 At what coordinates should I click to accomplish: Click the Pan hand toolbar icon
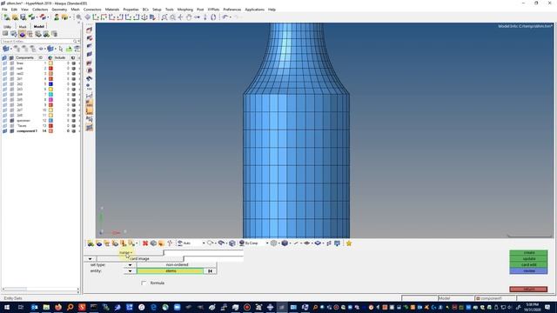[189, 17]
